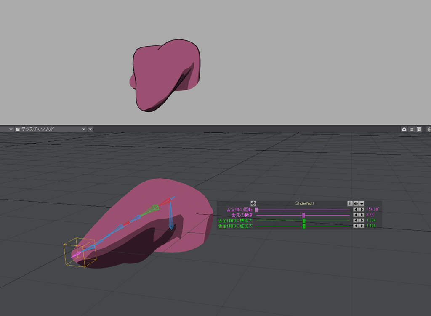431x316 pixels.
Task: Click the 舌全体的に横拡大 slider handle
Action: pos(304,221)
